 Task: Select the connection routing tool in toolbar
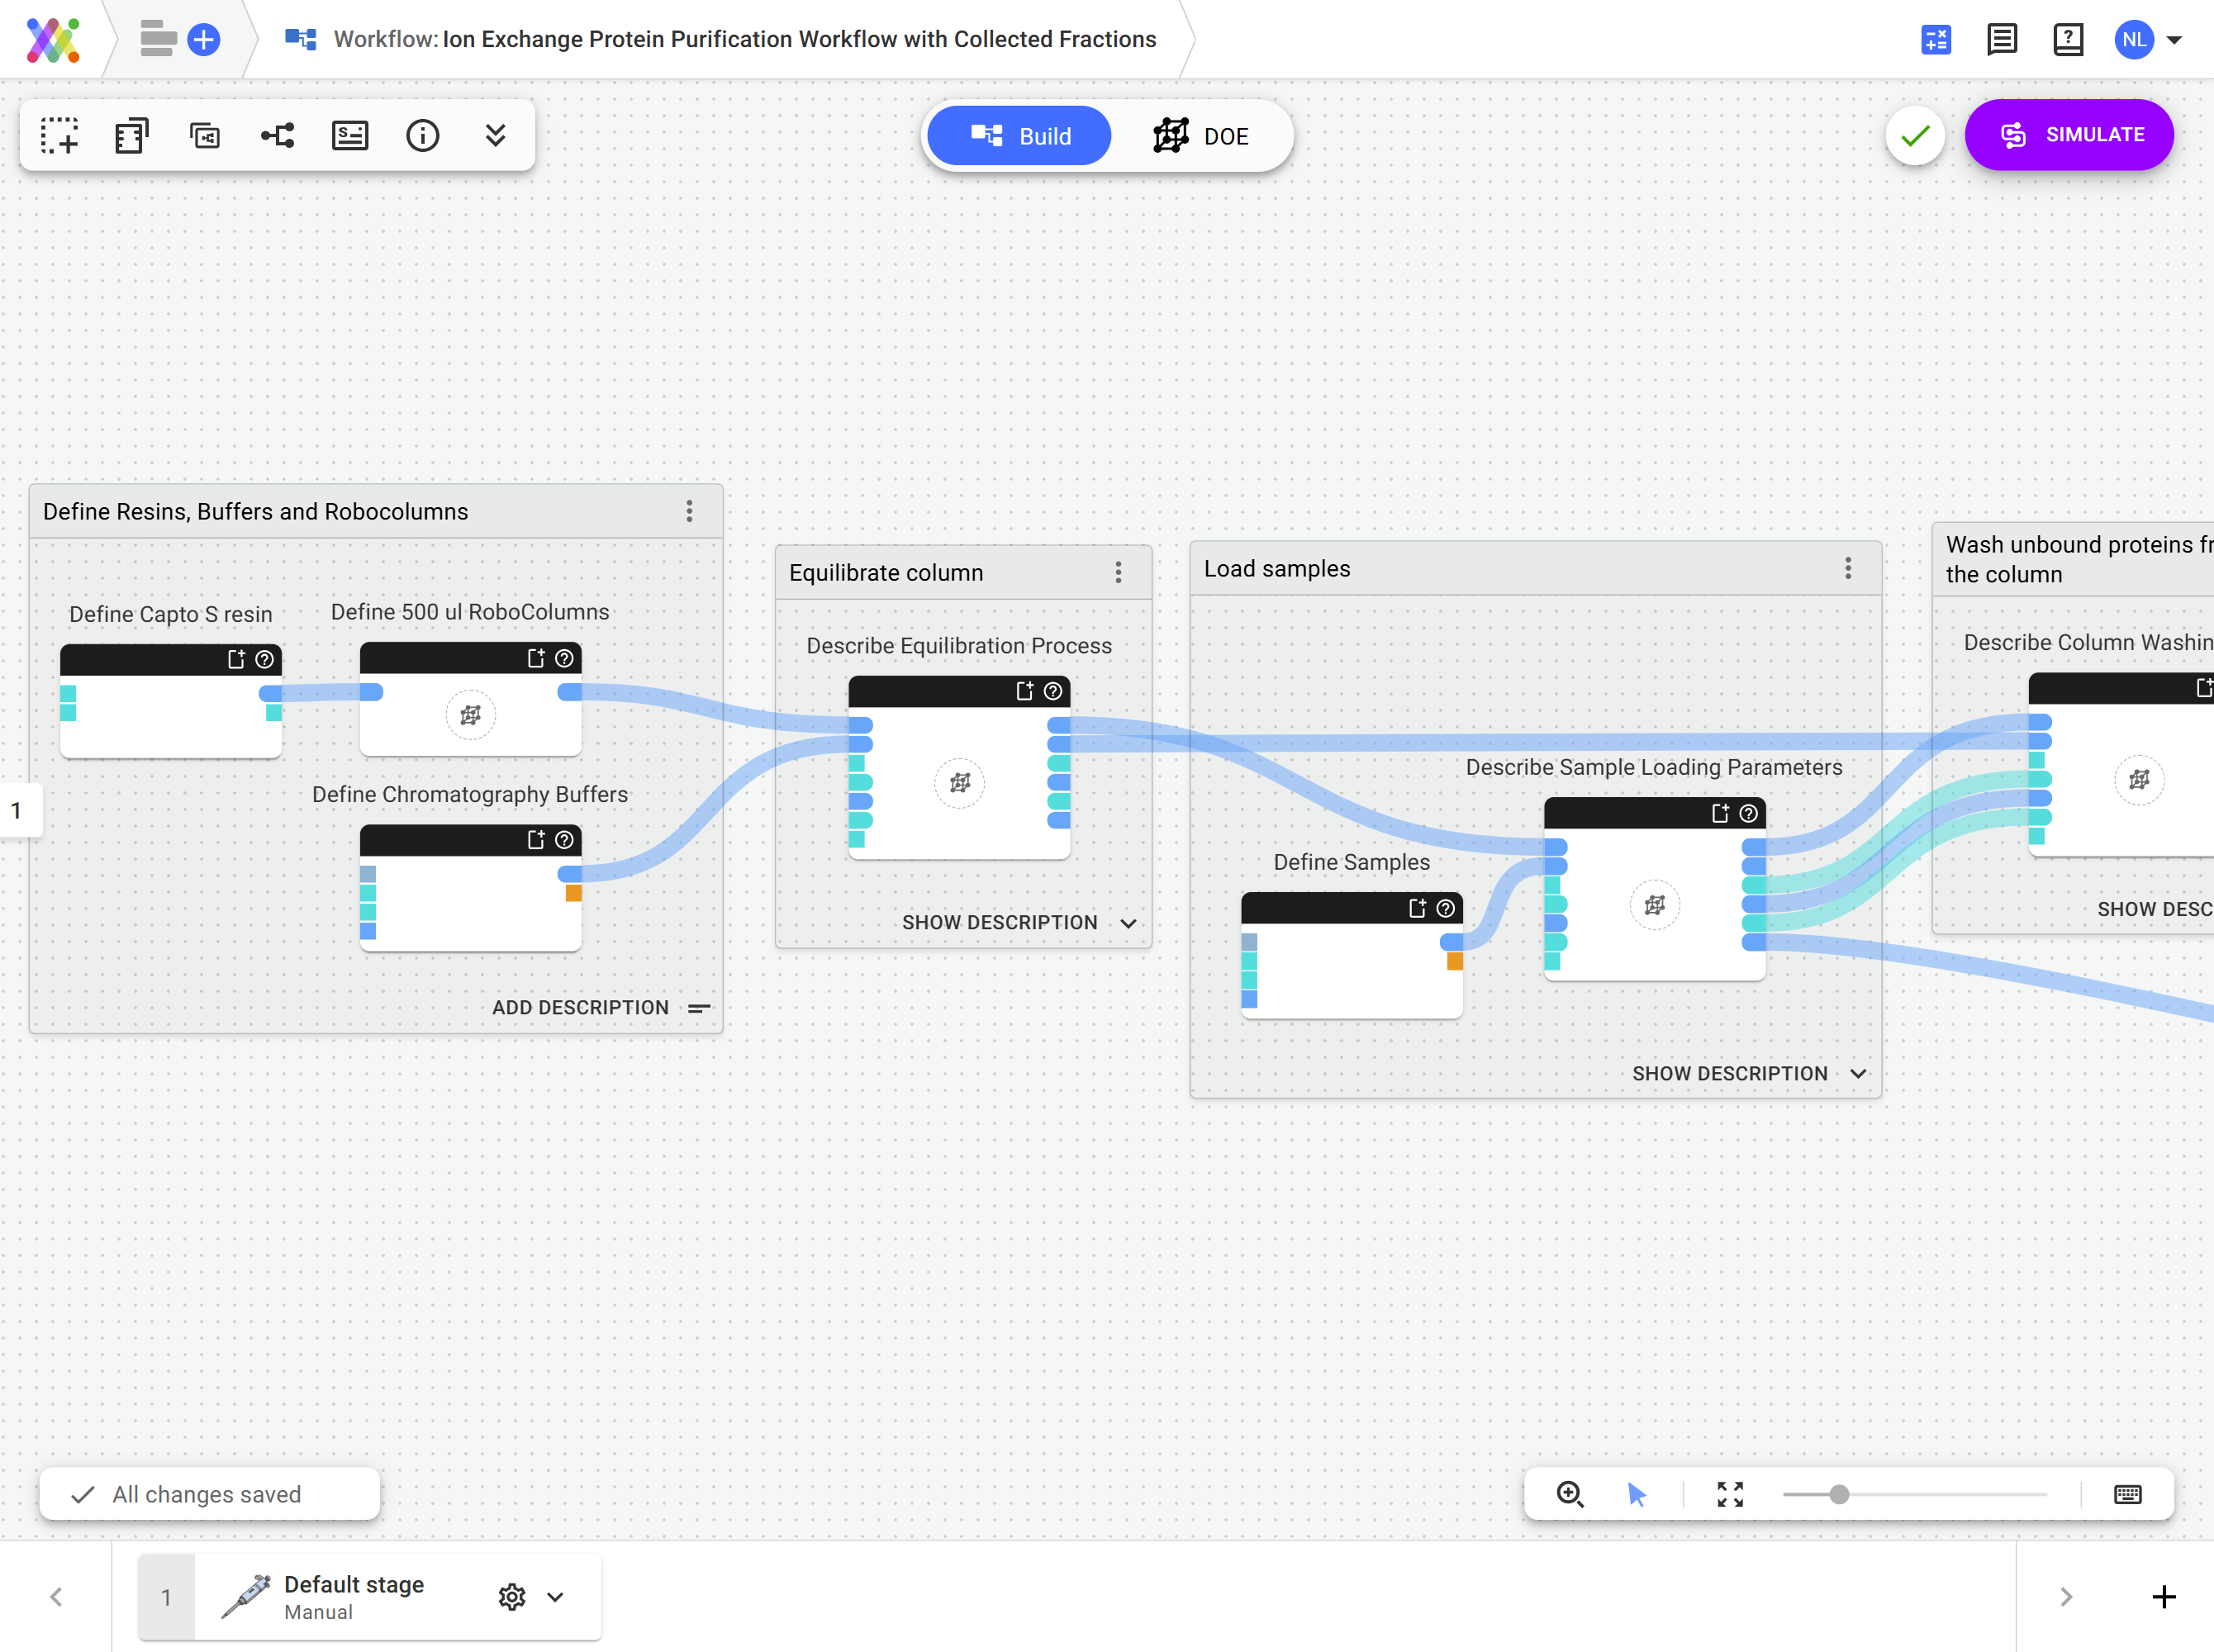coord(277,135)
